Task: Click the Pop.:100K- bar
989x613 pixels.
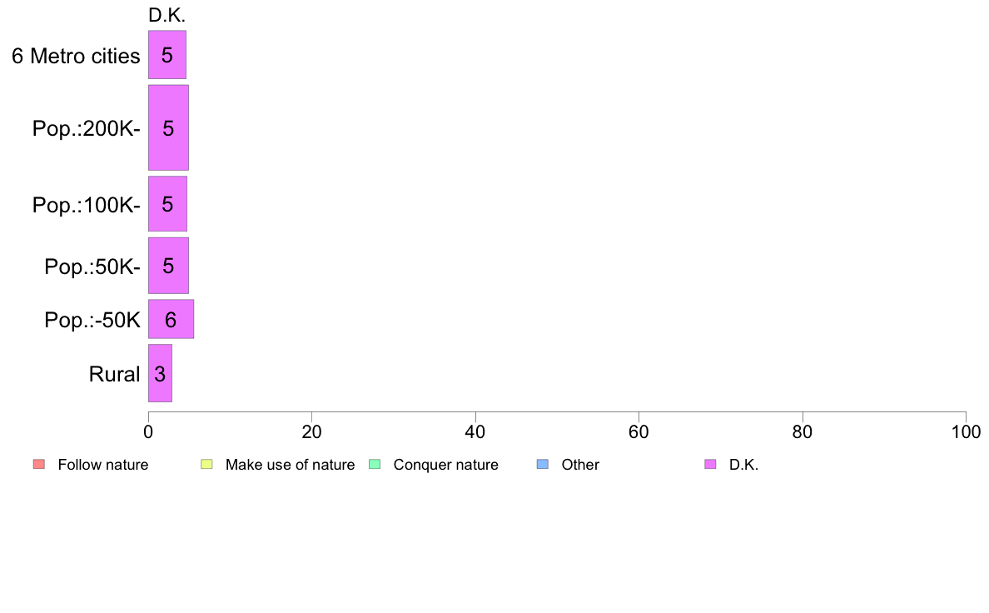Action: pyautogui.click(x=167, y=203)
